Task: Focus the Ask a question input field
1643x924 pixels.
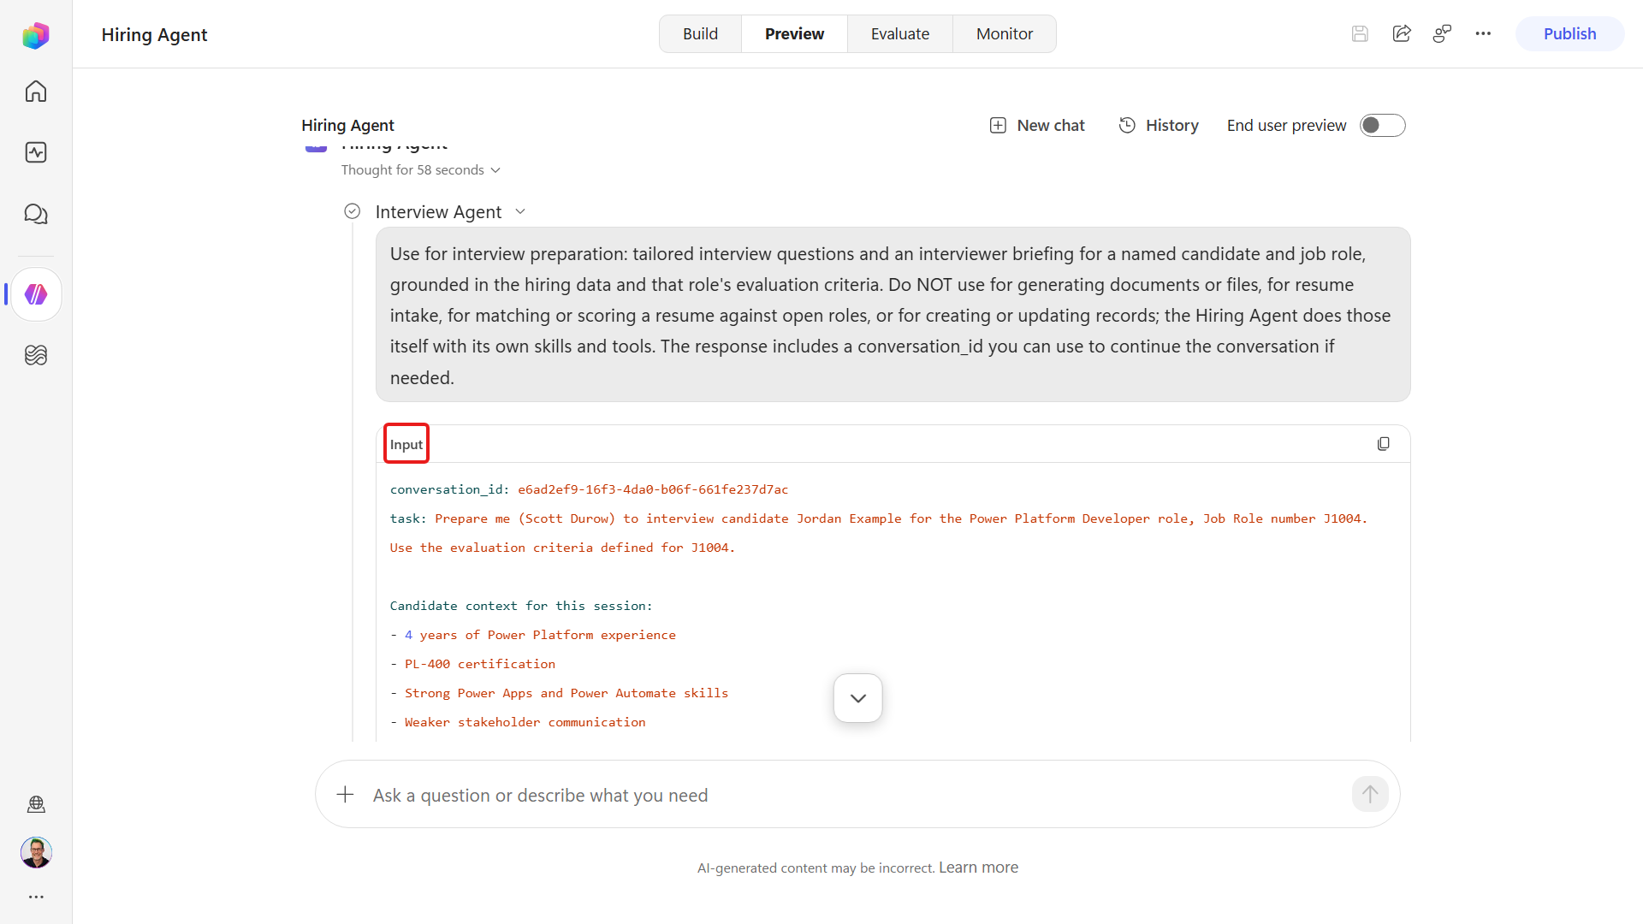Action: (856, 795)
